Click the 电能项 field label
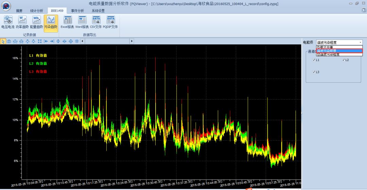The image size is (367, 190). (308, 42)
